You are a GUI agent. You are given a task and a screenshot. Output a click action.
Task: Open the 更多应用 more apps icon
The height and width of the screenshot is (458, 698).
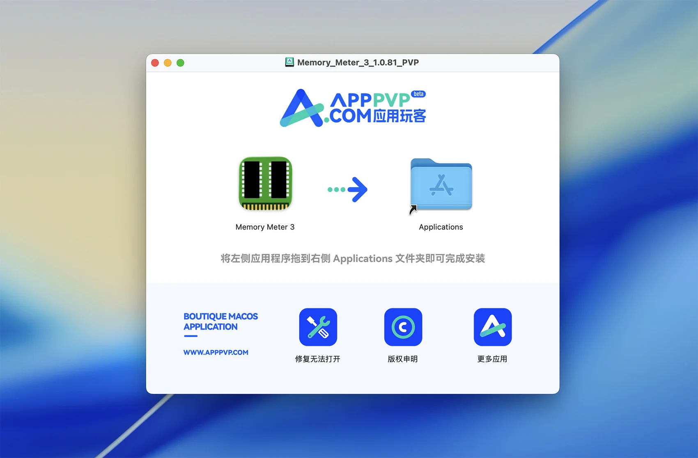pyautogui.click(x=492, y=327)
